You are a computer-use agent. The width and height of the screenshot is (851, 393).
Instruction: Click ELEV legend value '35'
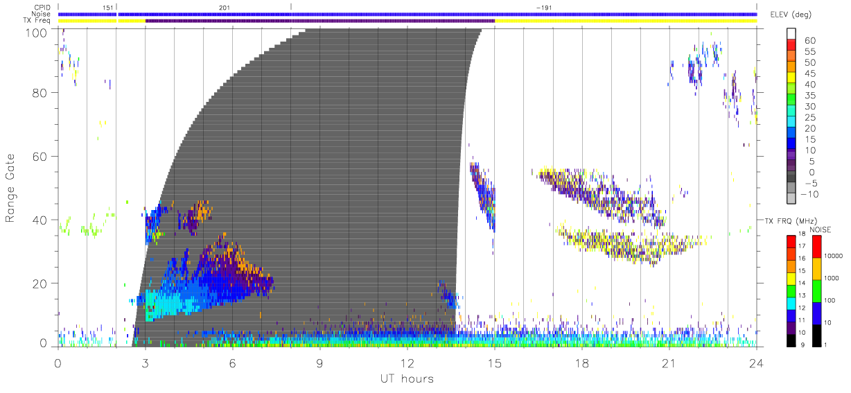coord(811,95)
